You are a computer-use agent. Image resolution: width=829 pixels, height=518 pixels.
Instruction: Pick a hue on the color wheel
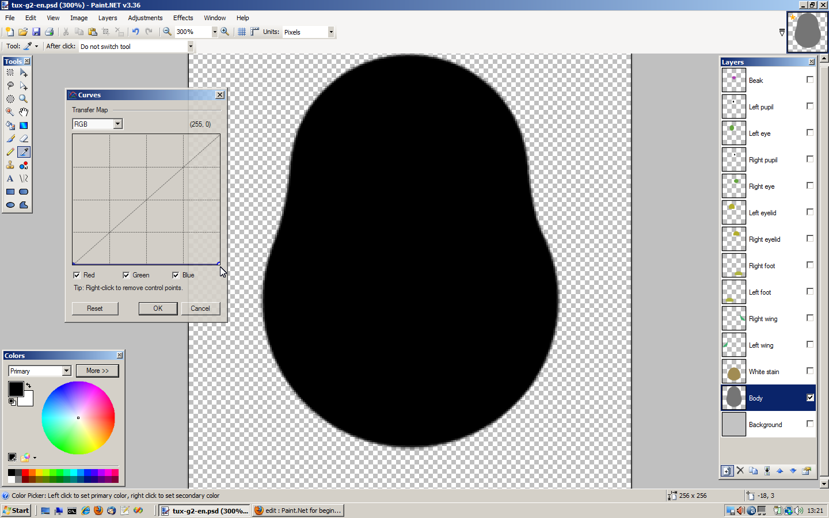(78, 418)
